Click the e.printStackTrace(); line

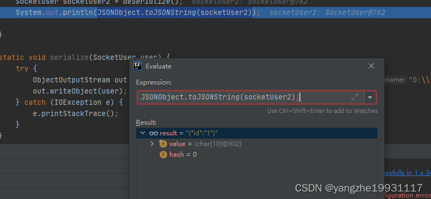76,113
